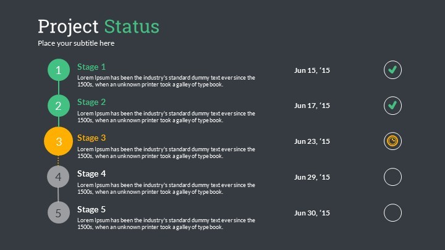The image size is (445, 250).
Task: Select the orange stage 3 circle
Action: tap(59, 141)
